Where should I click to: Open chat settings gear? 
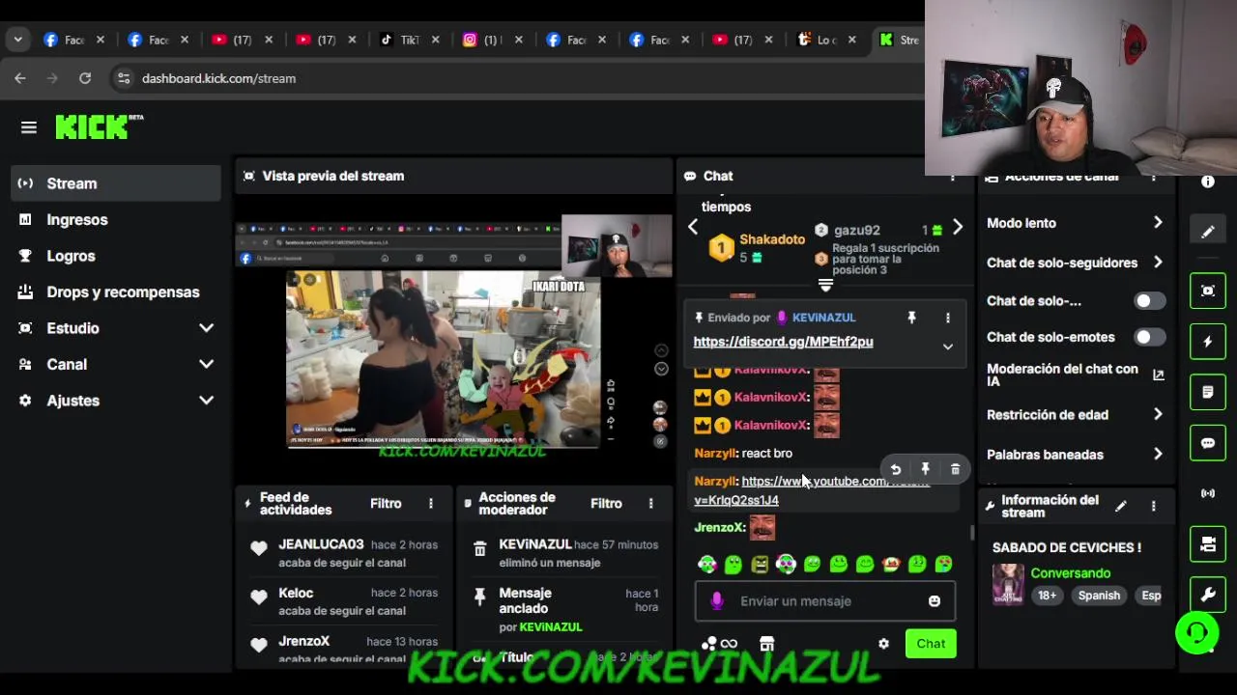(x=883, y=644)
